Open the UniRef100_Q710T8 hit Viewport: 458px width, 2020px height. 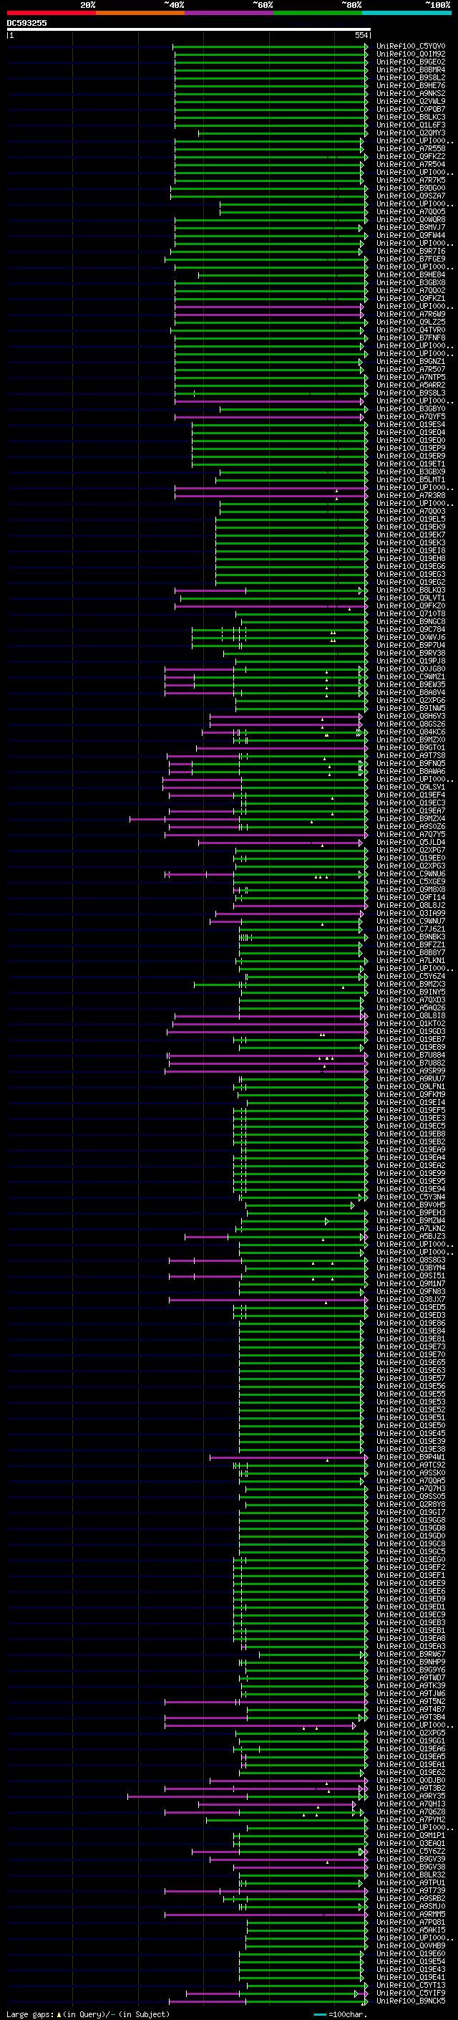[410, 613]
